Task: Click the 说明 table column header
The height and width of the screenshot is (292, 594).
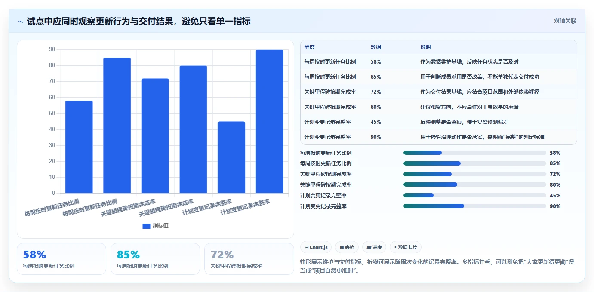Action: point(425,47)
